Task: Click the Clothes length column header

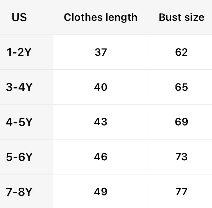Action: coord(100,17)
